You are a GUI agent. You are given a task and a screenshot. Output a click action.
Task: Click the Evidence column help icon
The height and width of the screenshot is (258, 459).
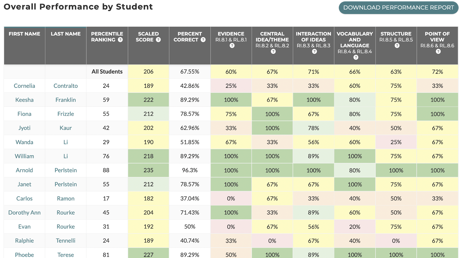[x=232, y=46]
